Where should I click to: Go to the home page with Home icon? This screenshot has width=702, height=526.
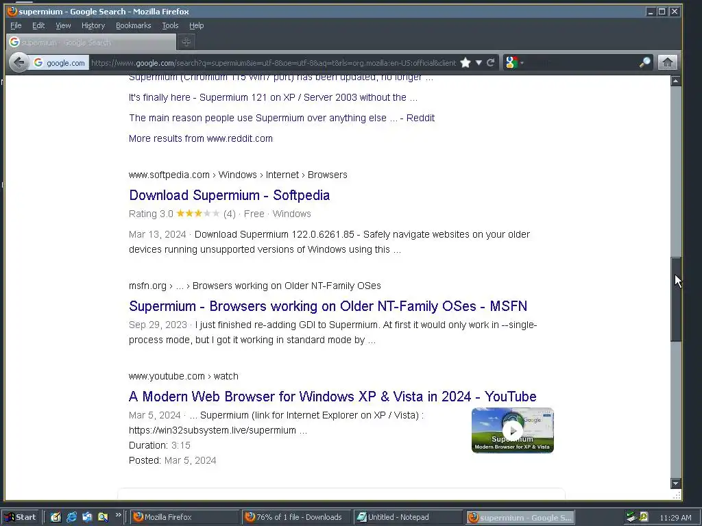(667, 62)
